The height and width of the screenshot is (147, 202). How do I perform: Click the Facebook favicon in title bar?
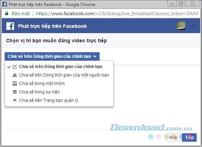tap(5, 4)
